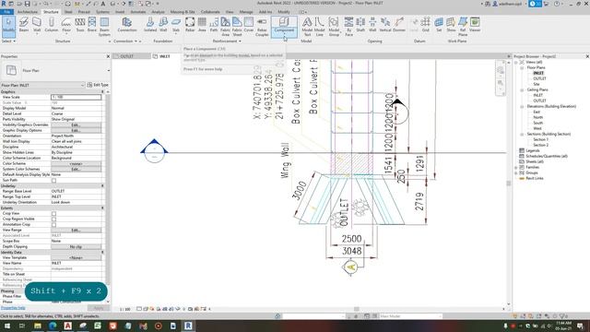Open the work plane Viewer

475,25
